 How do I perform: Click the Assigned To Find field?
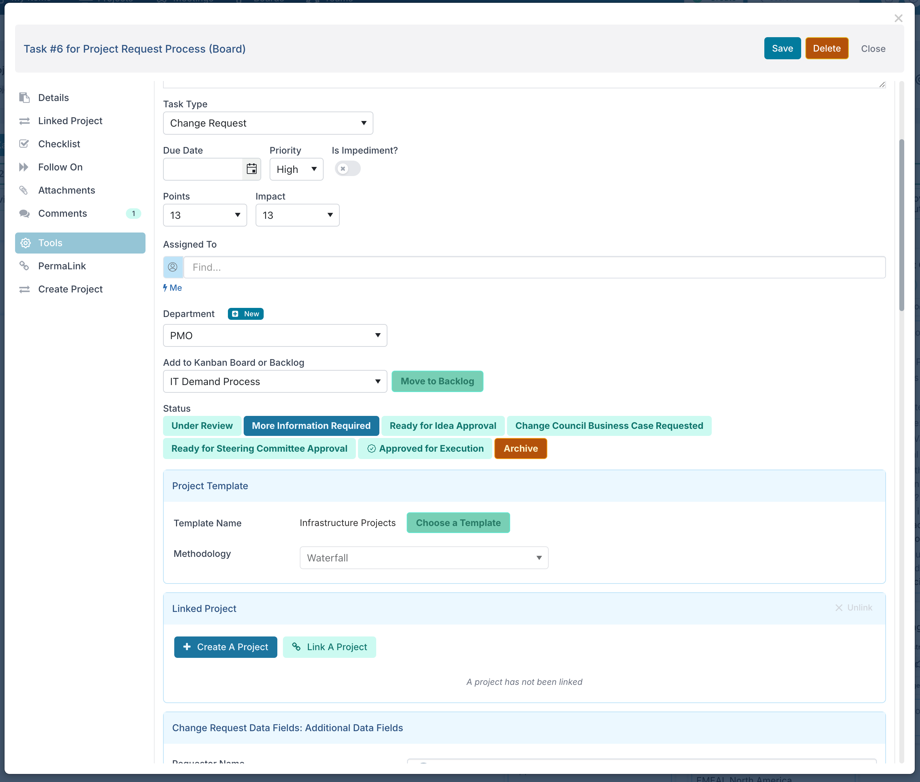click(x=534, y=267)
